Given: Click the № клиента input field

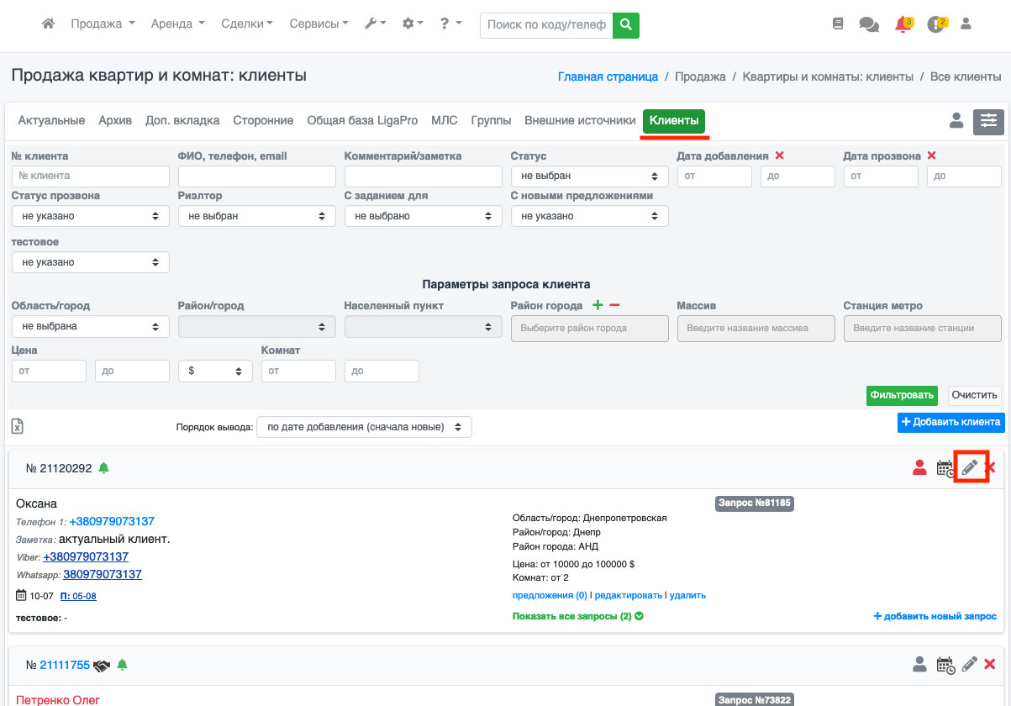Looking at the screenshot, I should point(91,176).
